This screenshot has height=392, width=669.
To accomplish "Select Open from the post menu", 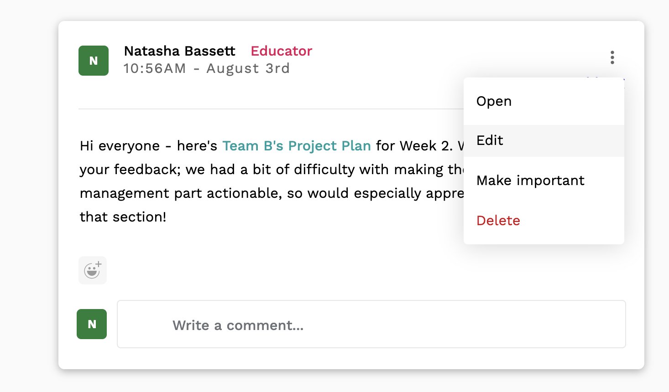I will coord(544,101).
